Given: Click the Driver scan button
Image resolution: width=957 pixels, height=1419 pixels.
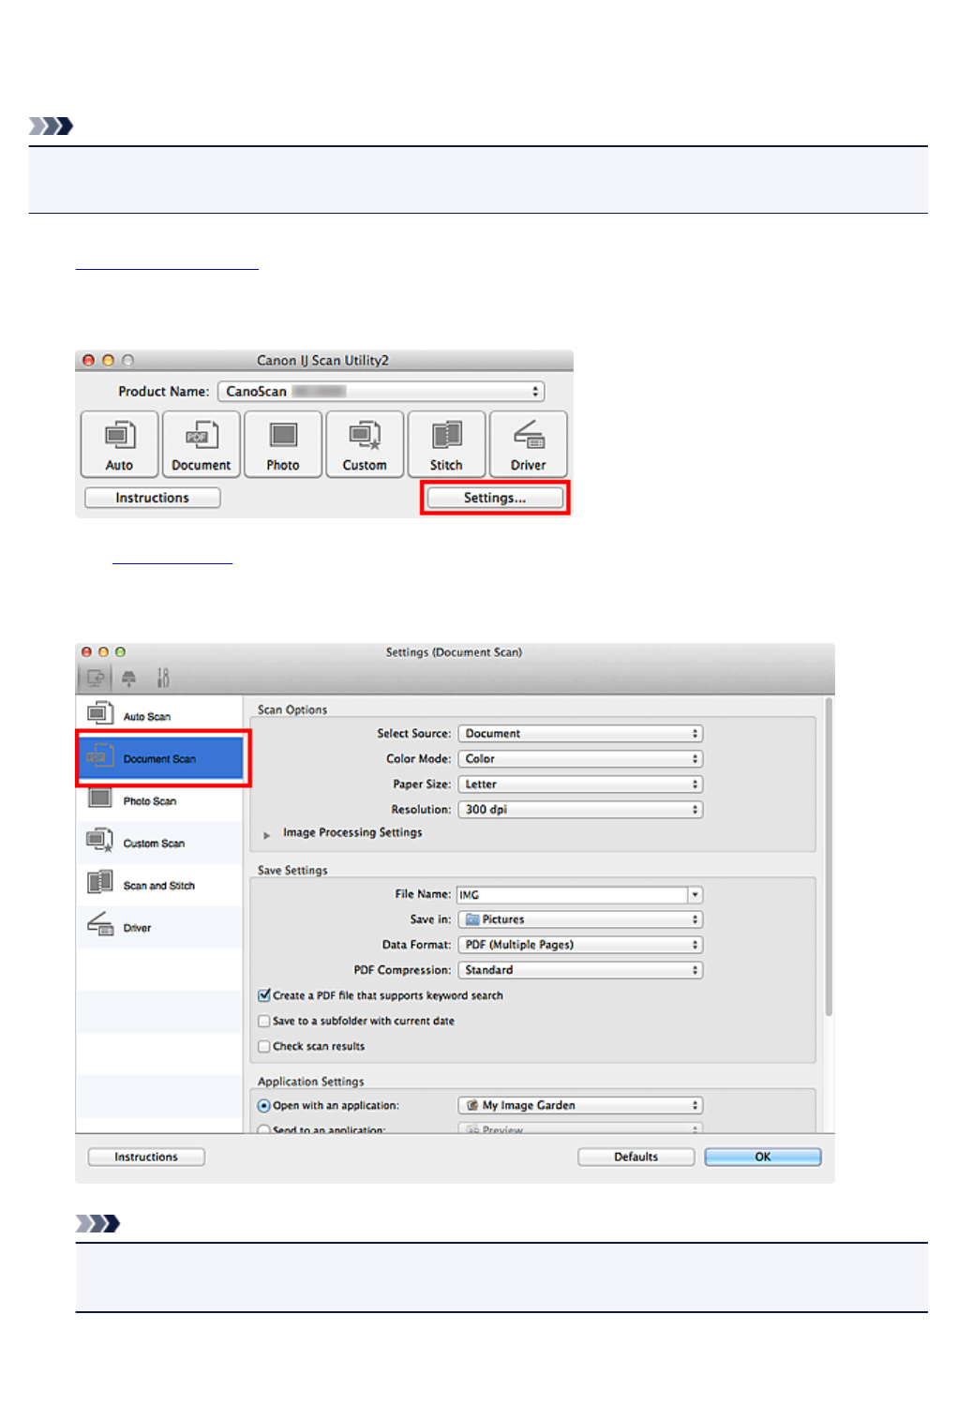Looking at the screenshot, I should point(529,444).
